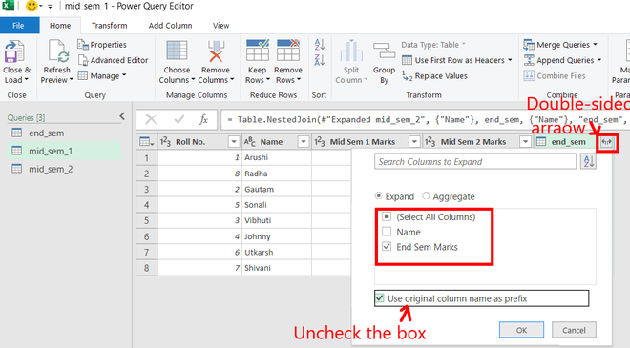
Task: Click row number 5 header
Action: coord(147,220)
